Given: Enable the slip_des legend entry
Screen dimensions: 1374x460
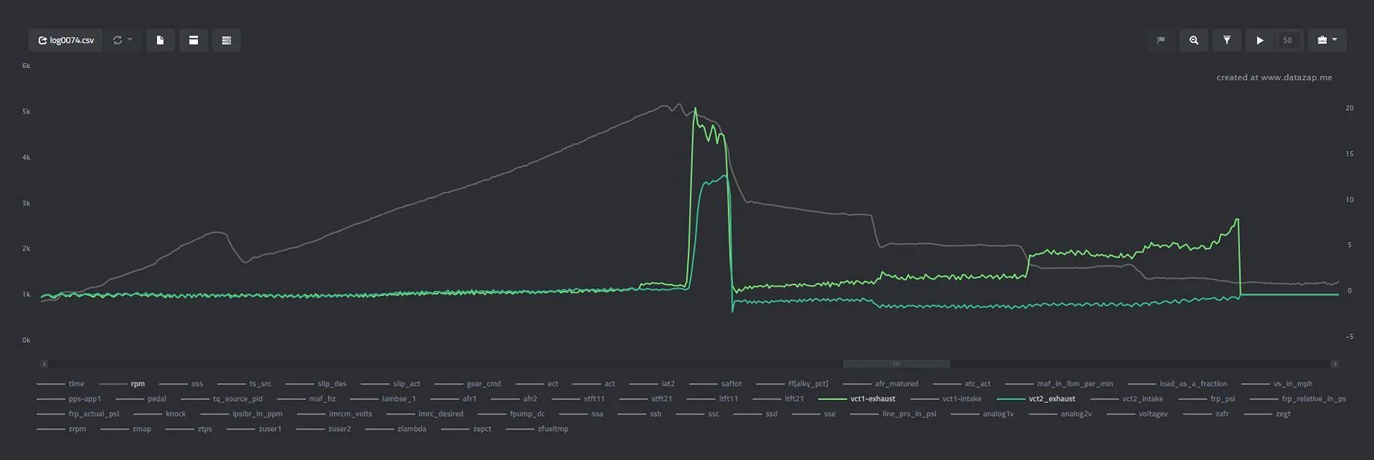Looking at the screenshot, I should 316,384.
